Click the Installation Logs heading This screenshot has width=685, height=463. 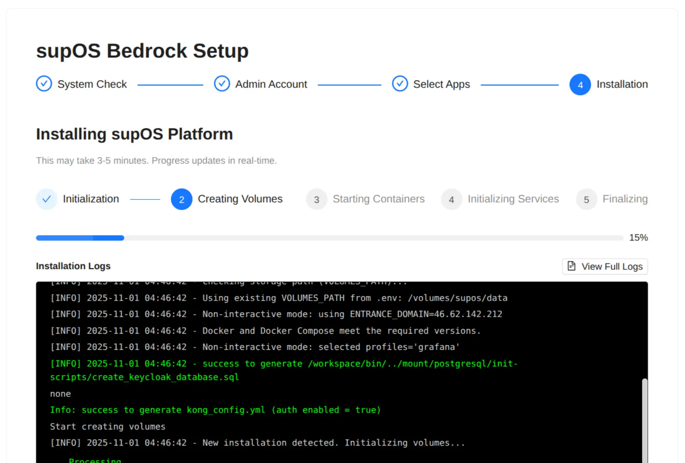[73, 266]
